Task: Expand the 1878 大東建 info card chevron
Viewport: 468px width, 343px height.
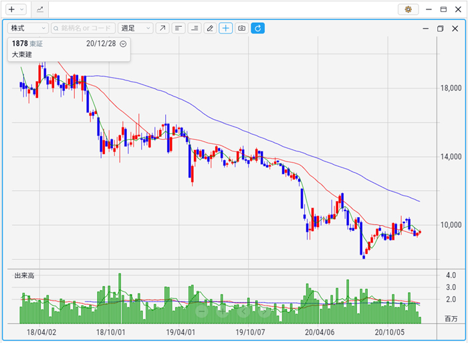Action: [x=123, y=44]
